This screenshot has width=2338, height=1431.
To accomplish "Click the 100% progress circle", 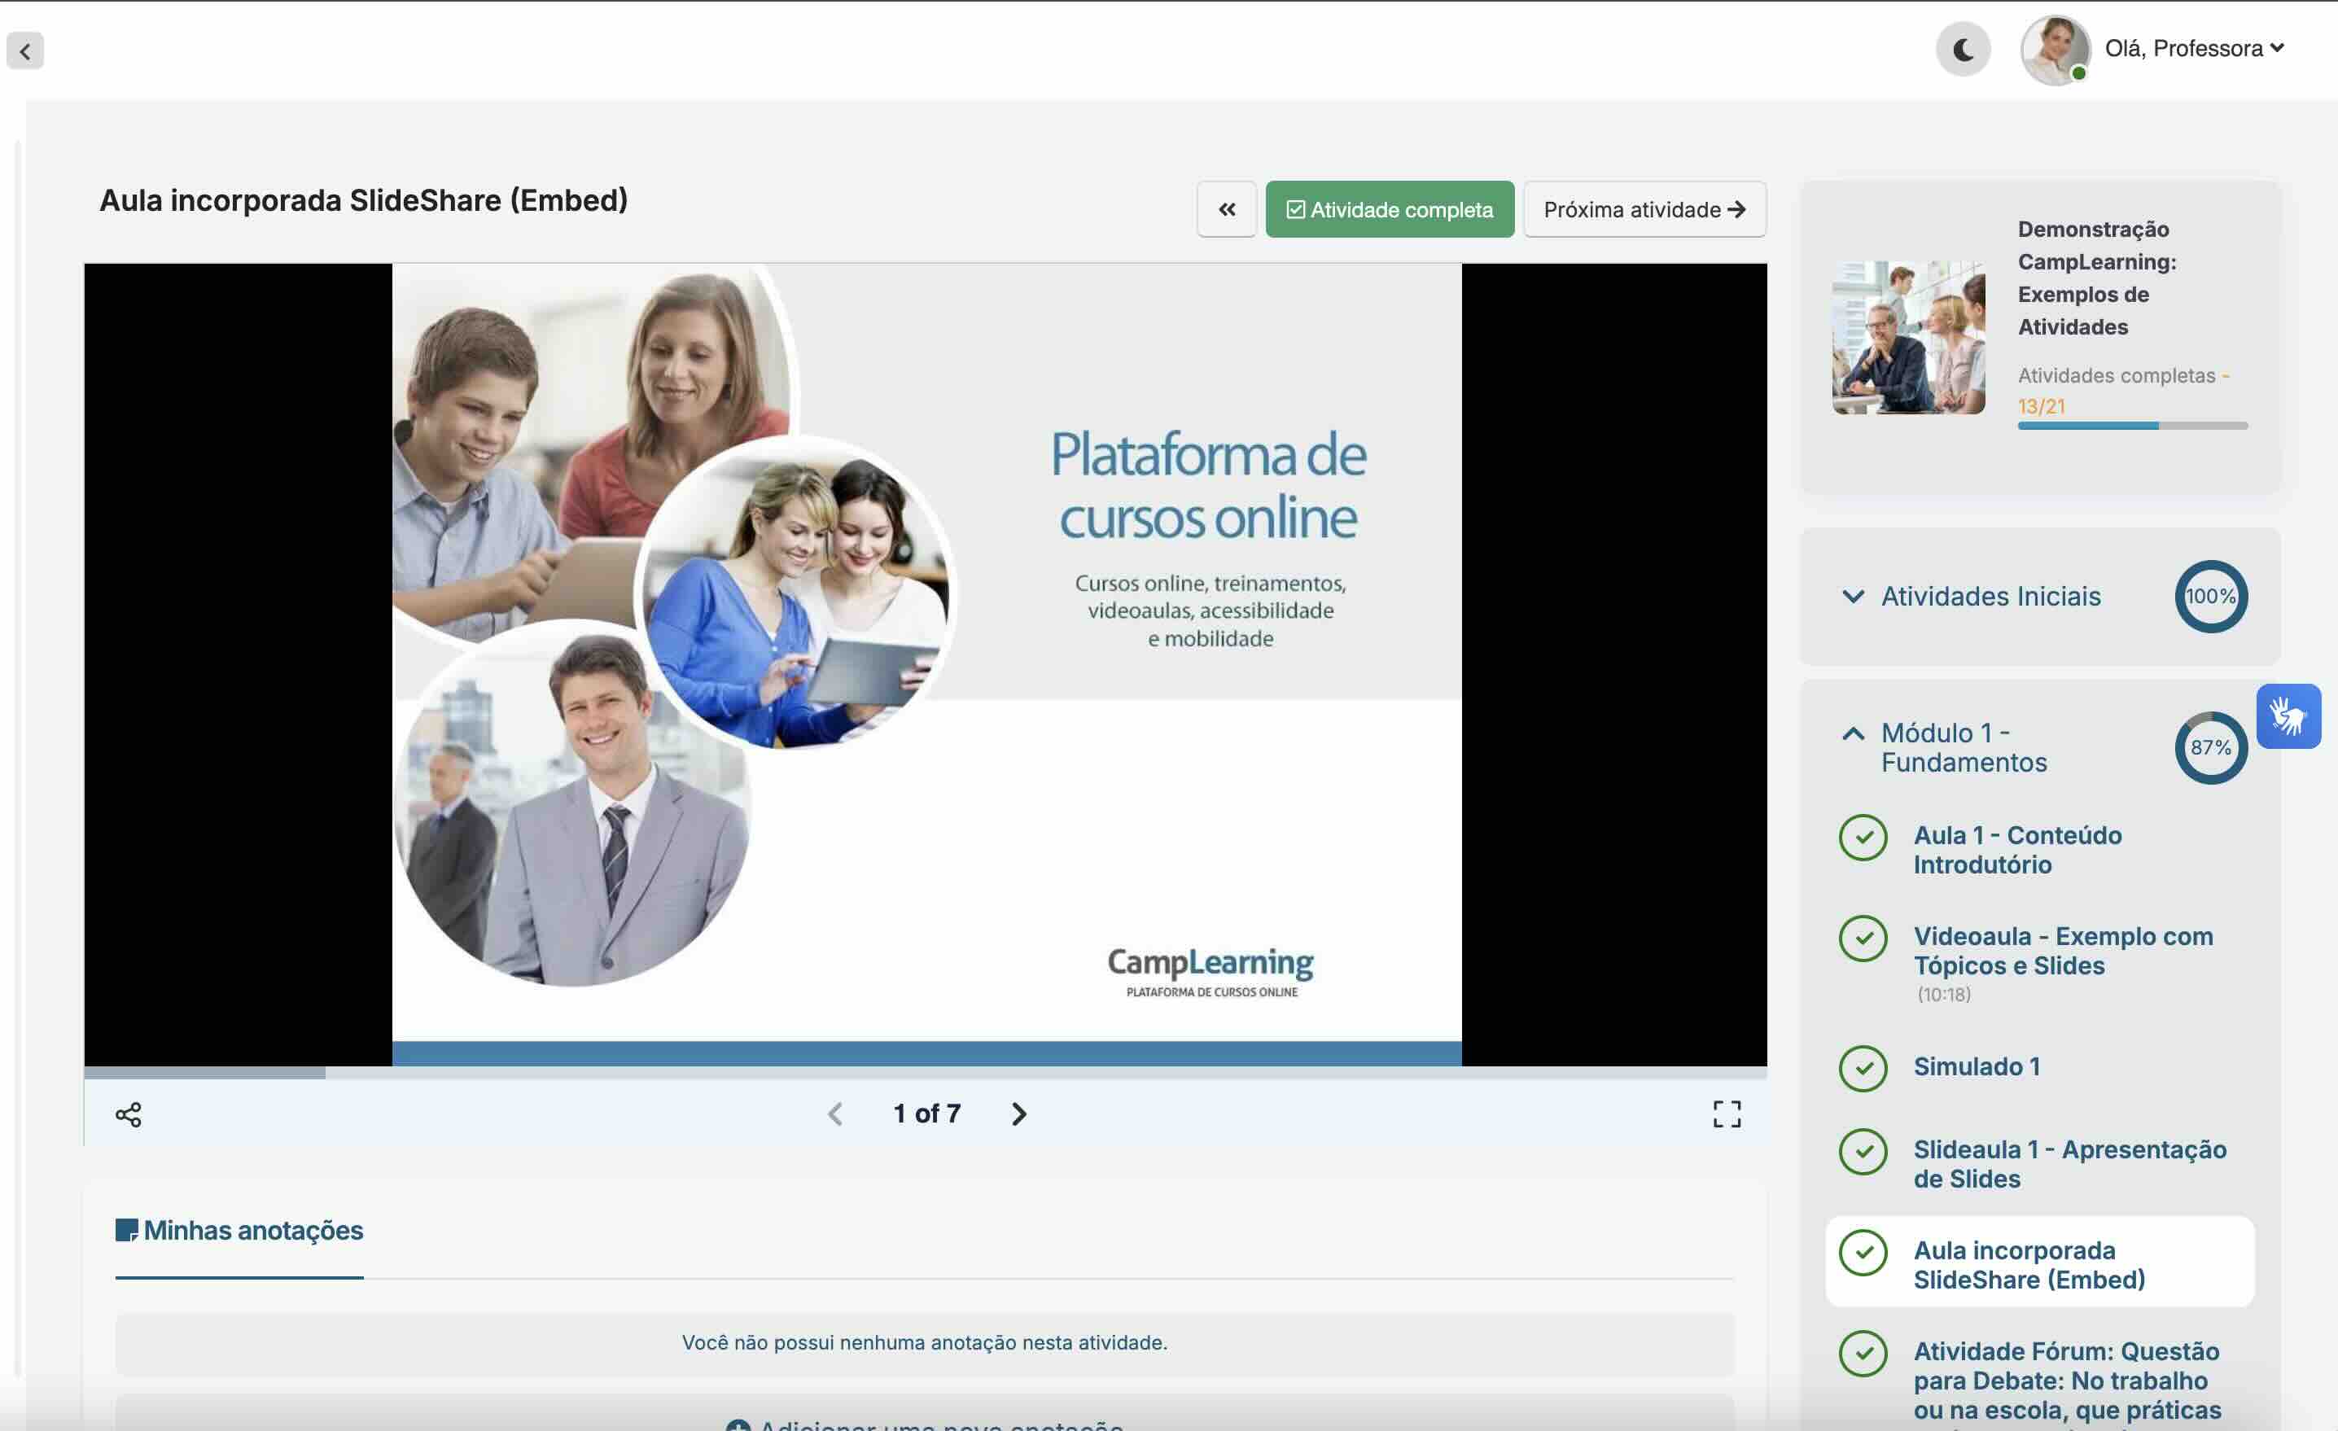I will (2211, 596).
